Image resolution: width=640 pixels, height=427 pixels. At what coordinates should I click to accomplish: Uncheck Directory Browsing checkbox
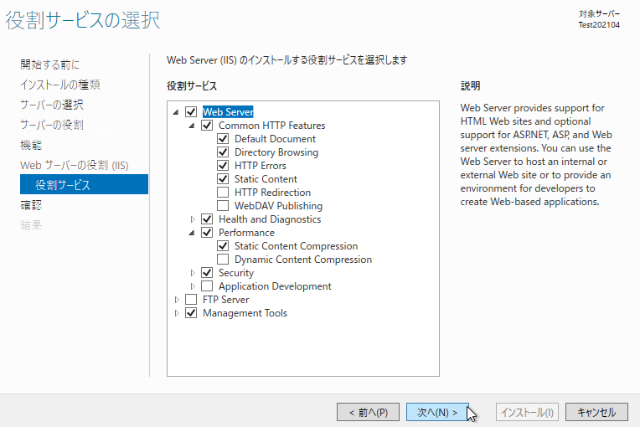click(x=223, y=152)
